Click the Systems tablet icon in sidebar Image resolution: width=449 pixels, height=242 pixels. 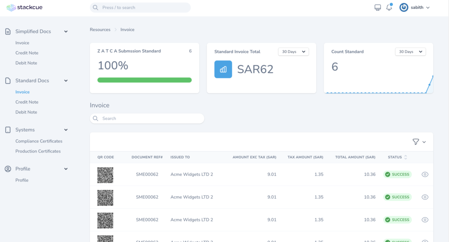pyautogui.click(x=7, y=130)
